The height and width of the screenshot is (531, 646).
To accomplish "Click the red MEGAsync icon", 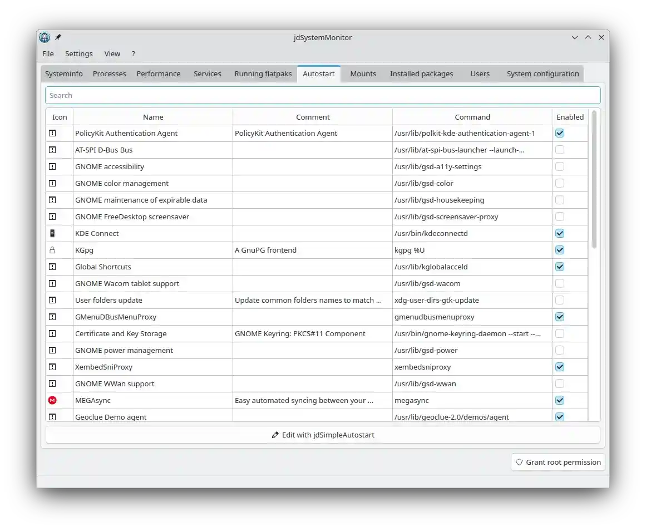I will click(52, 400).
